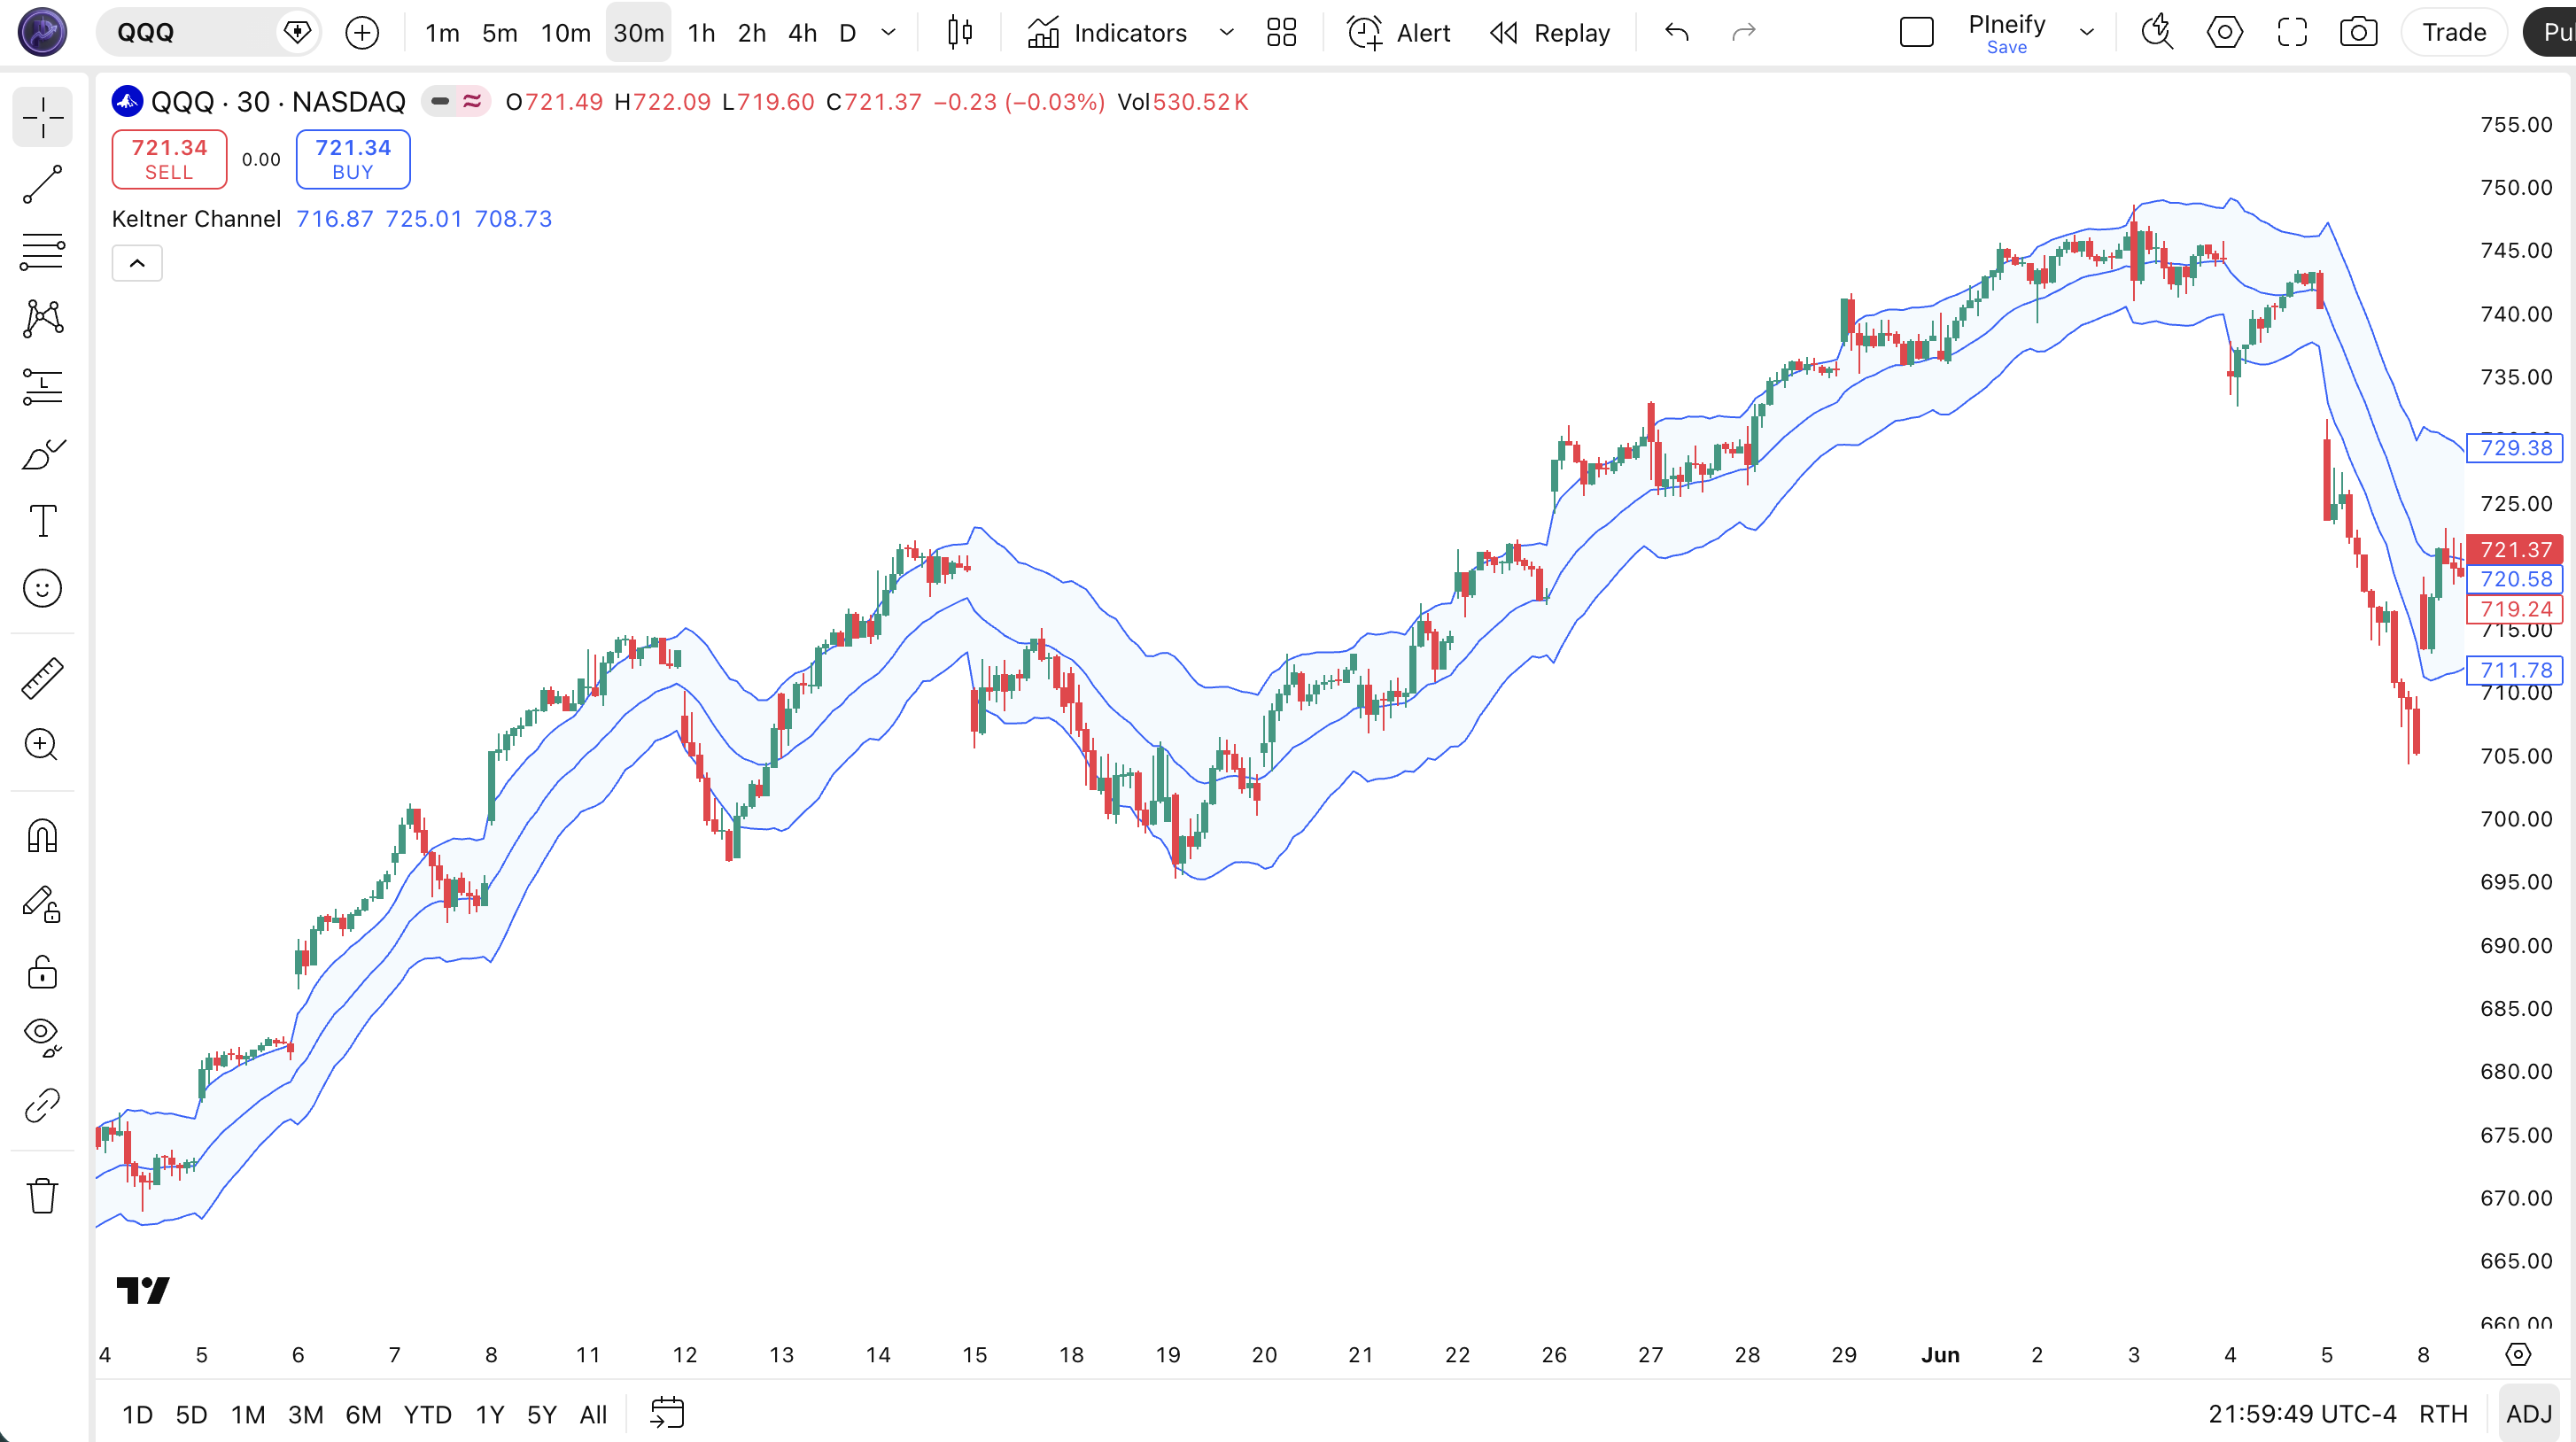
Task: Select the crosshair cursor tool
Action: tap(43, 118)
